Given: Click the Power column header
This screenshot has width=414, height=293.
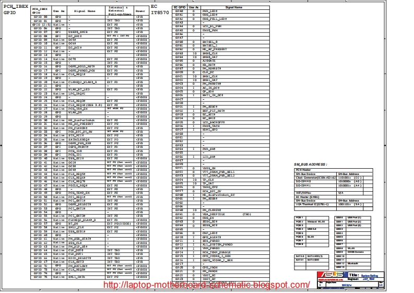Looking at the screenshot, I should click(140, 10).
